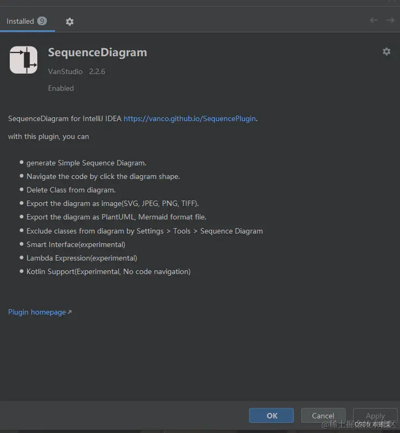Click the VanStudio vendor name
The width and height of the screenshot is (400, 433).
[65, 71]
